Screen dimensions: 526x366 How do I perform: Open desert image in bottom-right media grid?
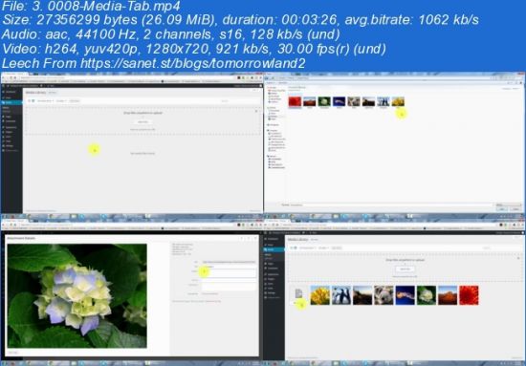pyautogui.click(x=448, y=295)
